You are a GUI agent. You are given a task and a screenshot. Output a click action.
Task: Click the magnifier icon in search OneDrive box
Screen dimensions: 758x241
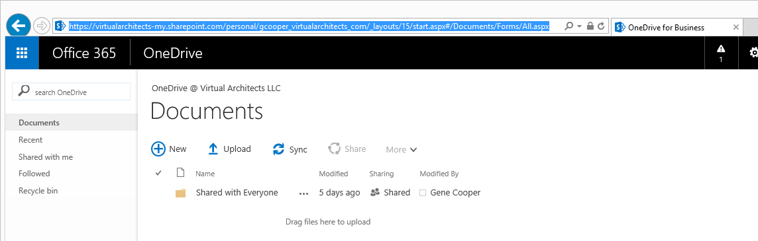(x=24, y=91)
